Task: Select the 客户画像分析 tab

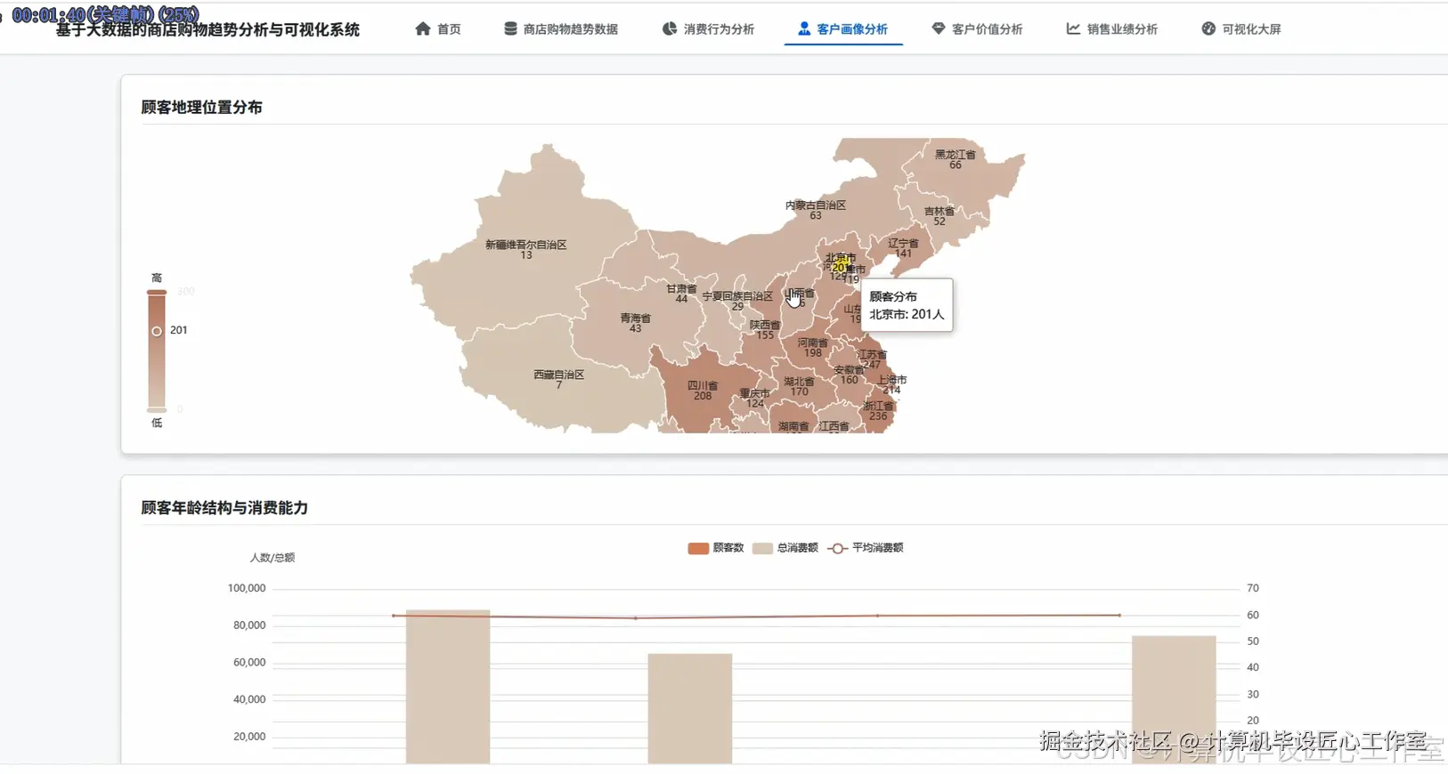Action: (842, 28)
